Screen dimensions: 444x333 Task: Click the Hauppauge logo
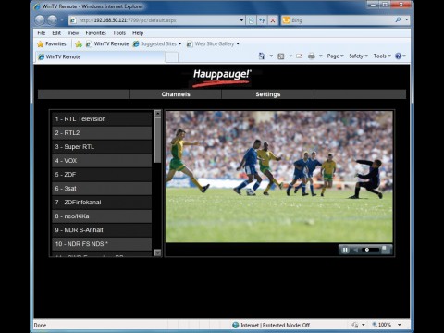[221, 78]
